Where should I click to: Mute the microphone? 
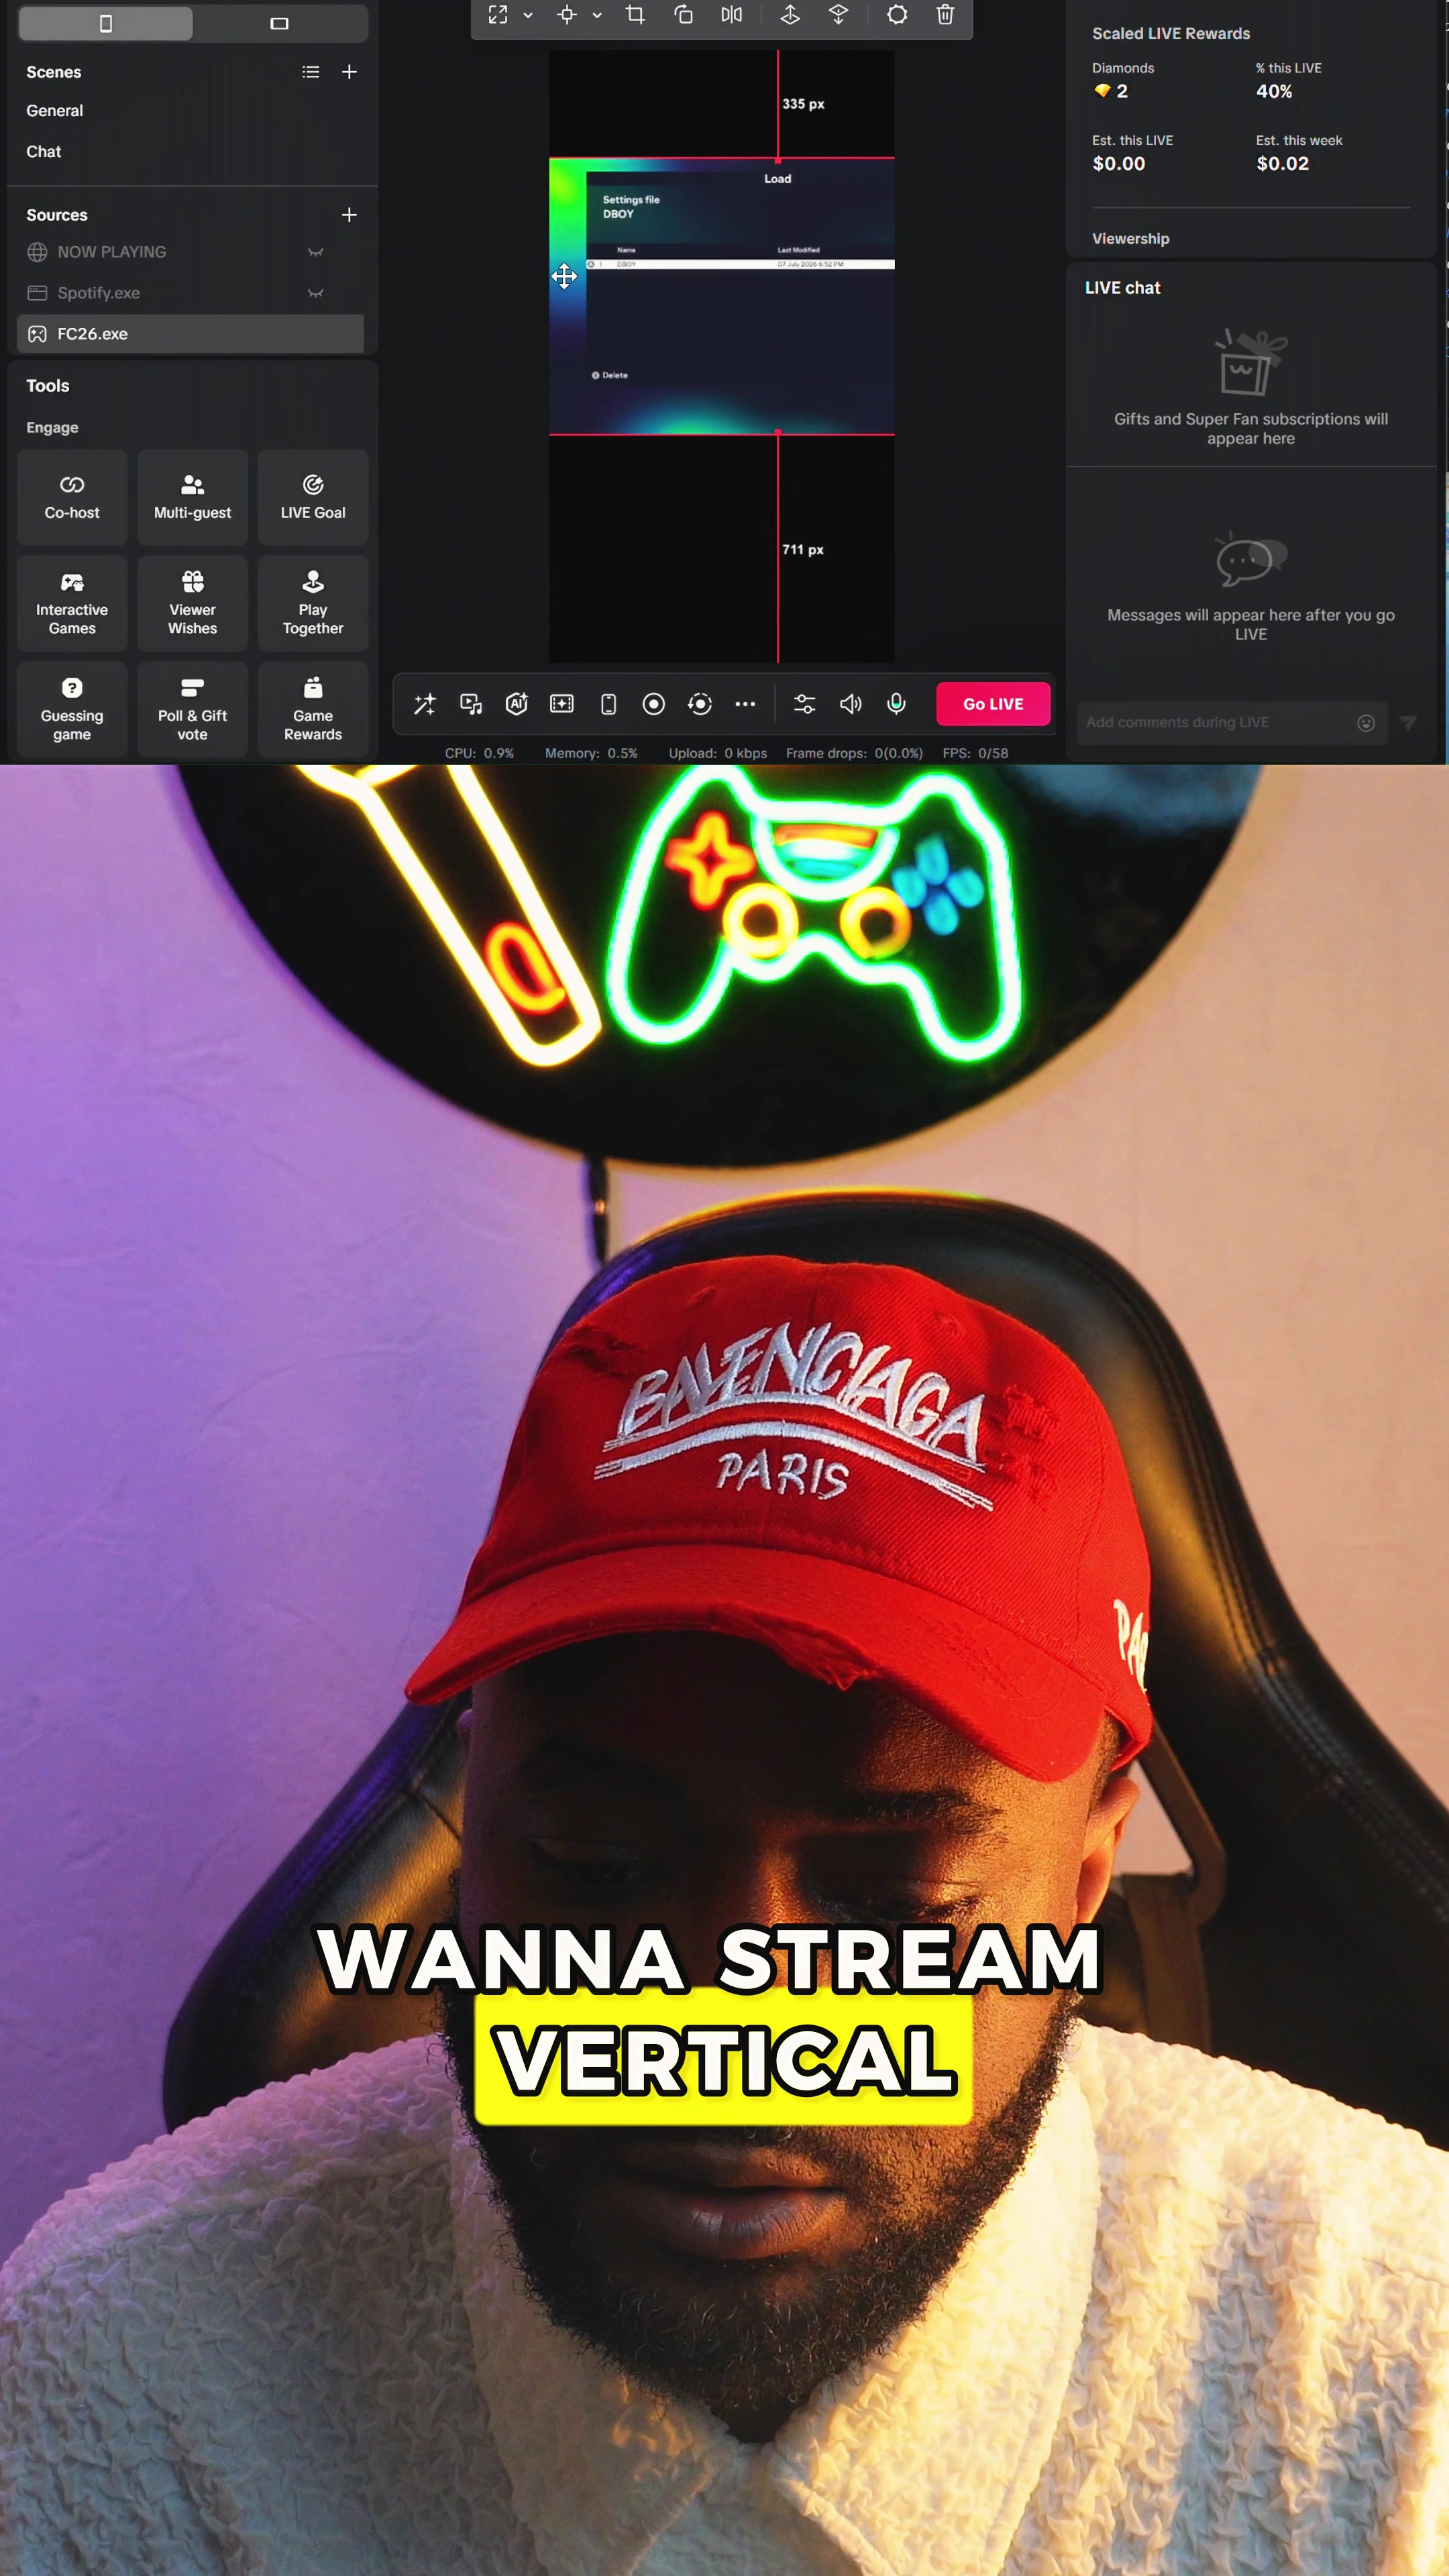[x=897, y=704]
